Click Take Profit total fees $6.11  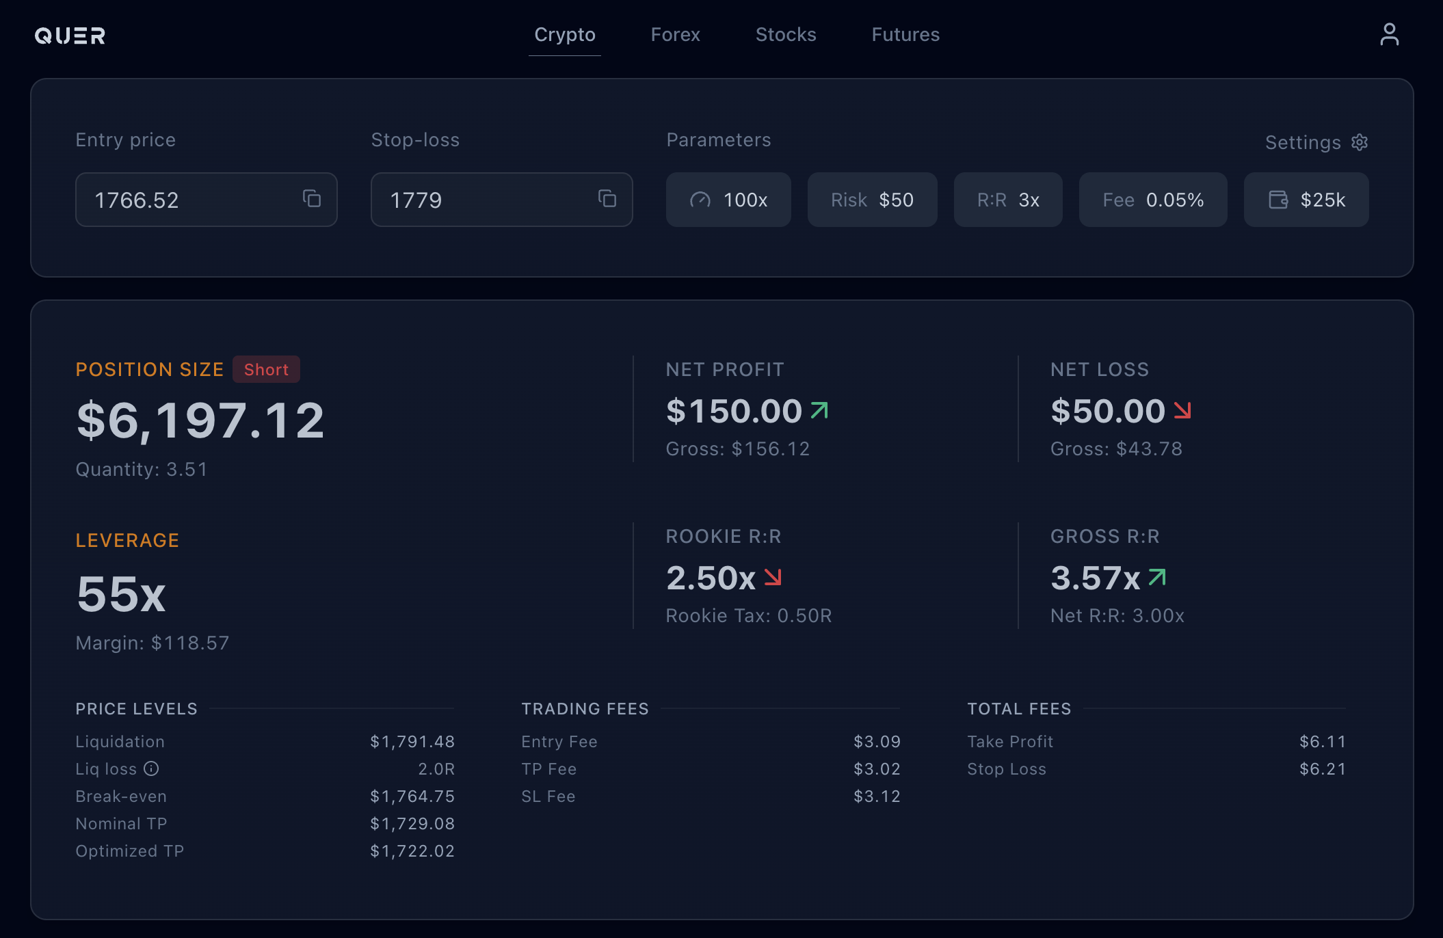coord(1323,741)
